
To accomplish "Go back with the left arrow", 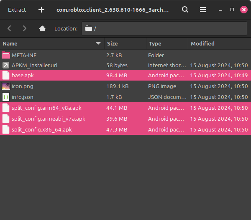I will click(x=10, y=28).
